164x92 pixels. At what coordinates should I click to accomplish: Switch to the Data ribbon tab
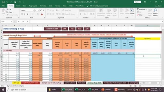point(51,6)
